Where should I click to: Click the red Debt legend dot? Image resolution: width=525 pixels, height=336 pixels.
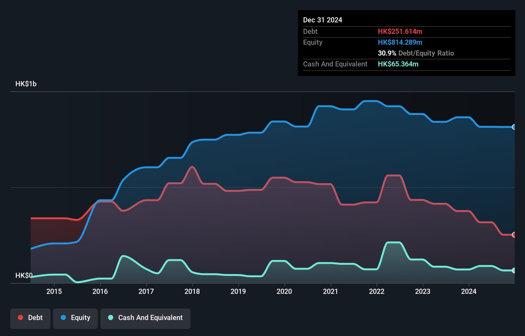20,317
